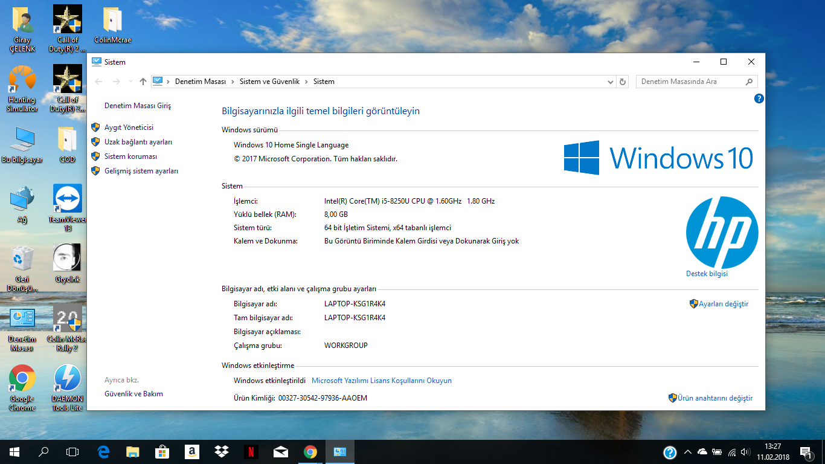The width and height of the screenshot is (825, 464).
Task: Expand chevron before Denetim Masası breadcrumb
Action: pos(169,82)
